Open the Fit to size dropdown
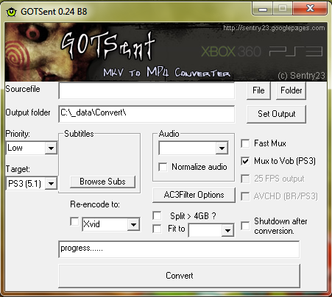Viewport: 332px width, 297px height. coord(211,230)
